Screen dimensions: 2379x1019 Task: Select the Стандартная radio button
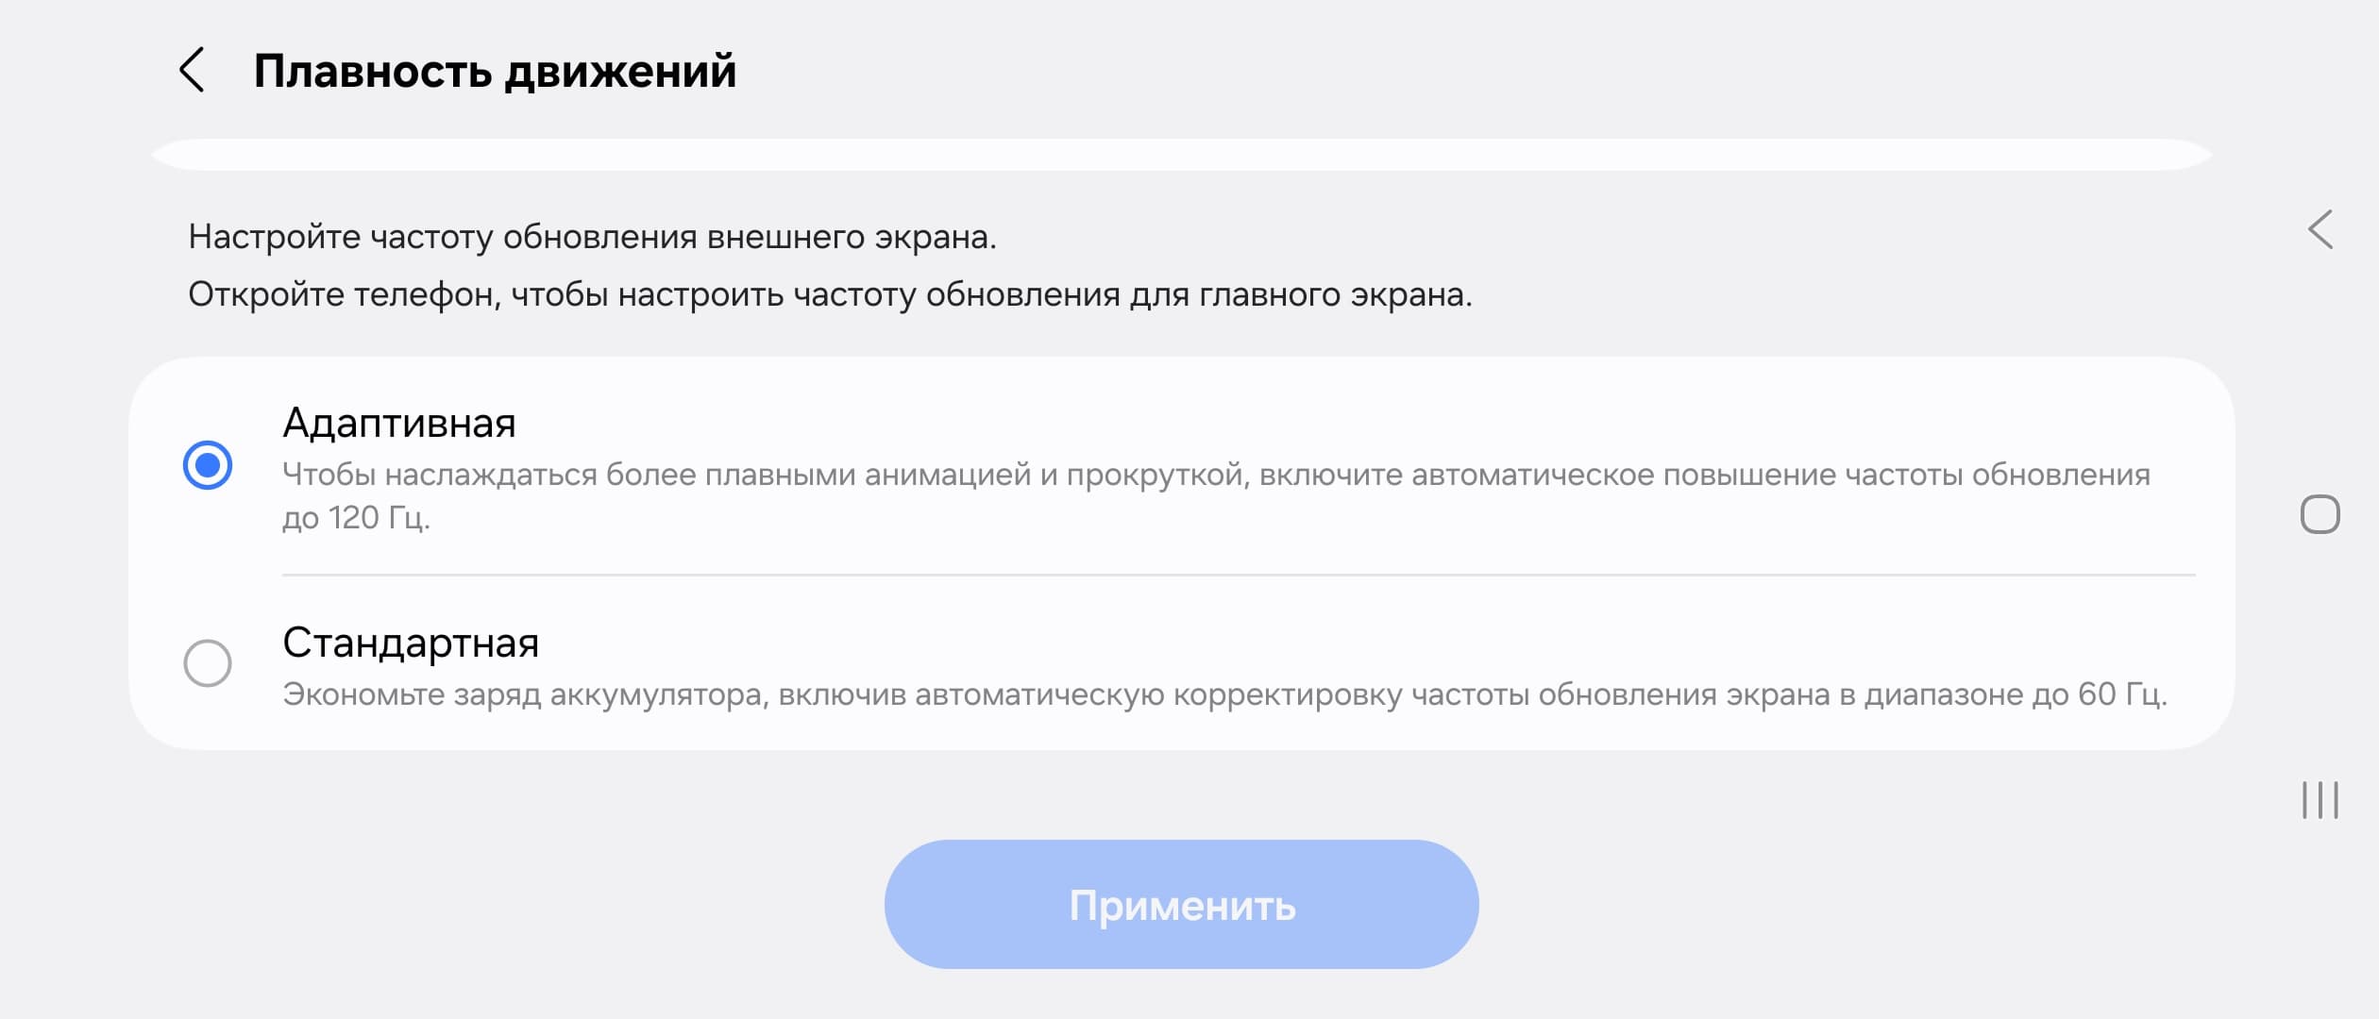[208, 663]
